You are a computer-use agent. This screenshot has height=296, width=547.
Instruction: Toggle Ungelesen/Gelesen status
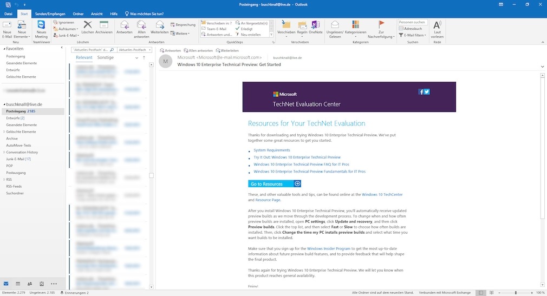coord(335,28)
